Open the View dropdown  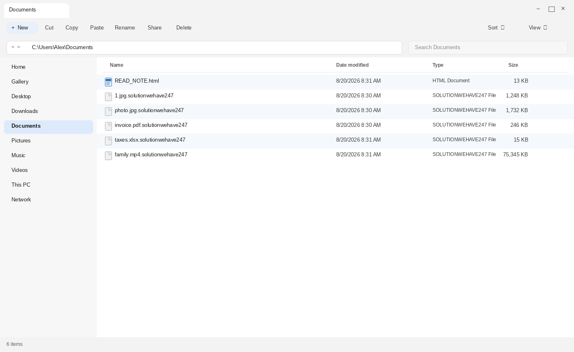[x=538, y=28]
